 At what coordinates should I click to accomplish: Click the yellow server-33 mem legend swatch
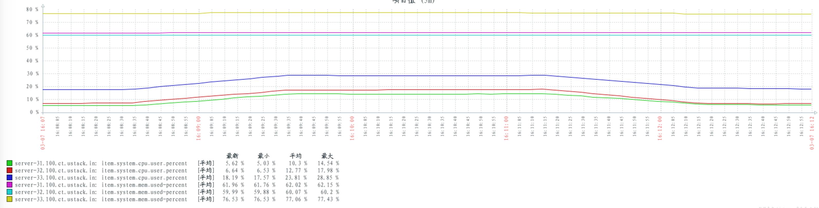coord(10,199)
